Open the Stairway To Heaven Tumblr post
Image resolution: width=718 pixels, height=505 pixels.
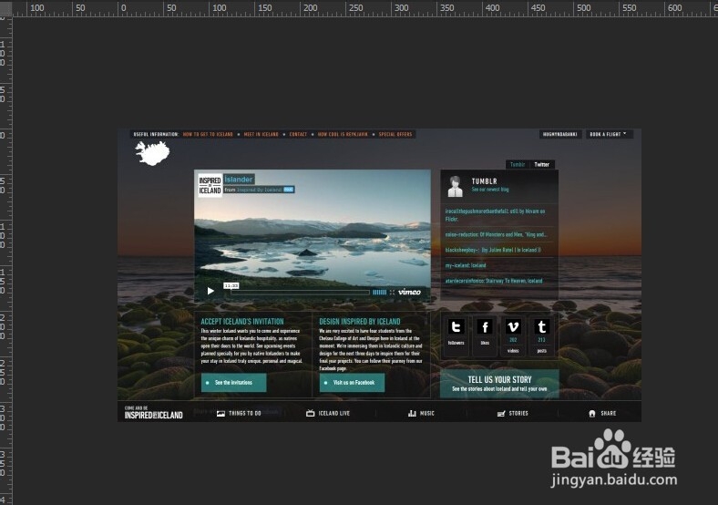[x=494, y=281]
